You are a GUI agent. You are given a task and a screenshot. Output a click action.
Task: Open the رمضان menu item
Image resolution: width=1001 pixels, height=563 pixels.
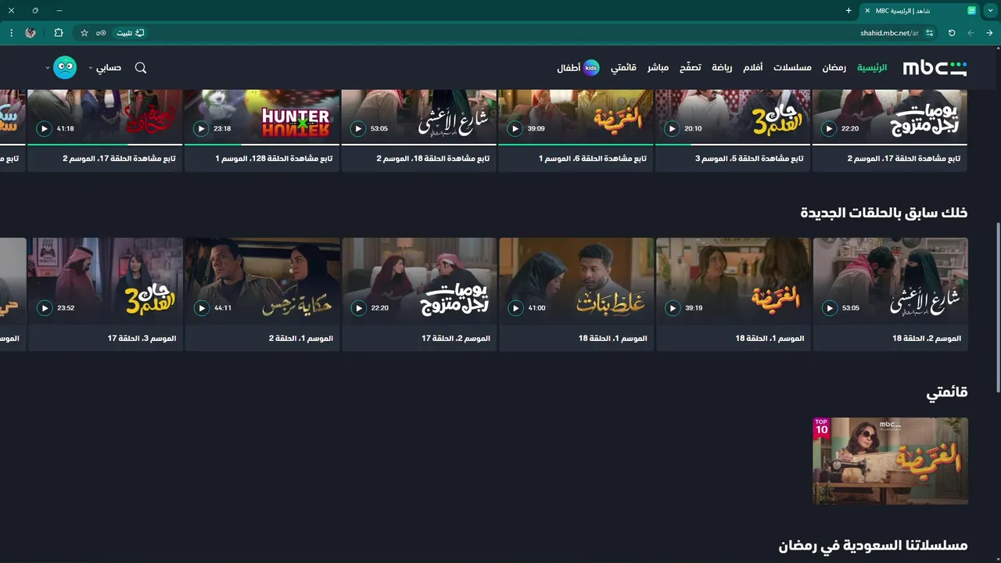pos(834,68)
